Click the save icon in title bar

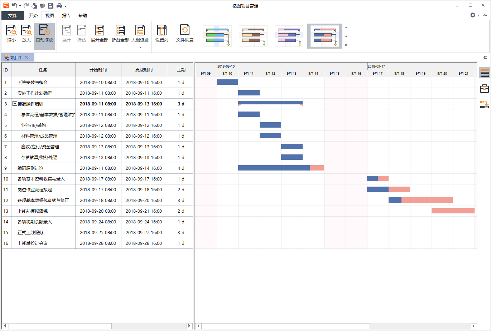tap(50, 6)
